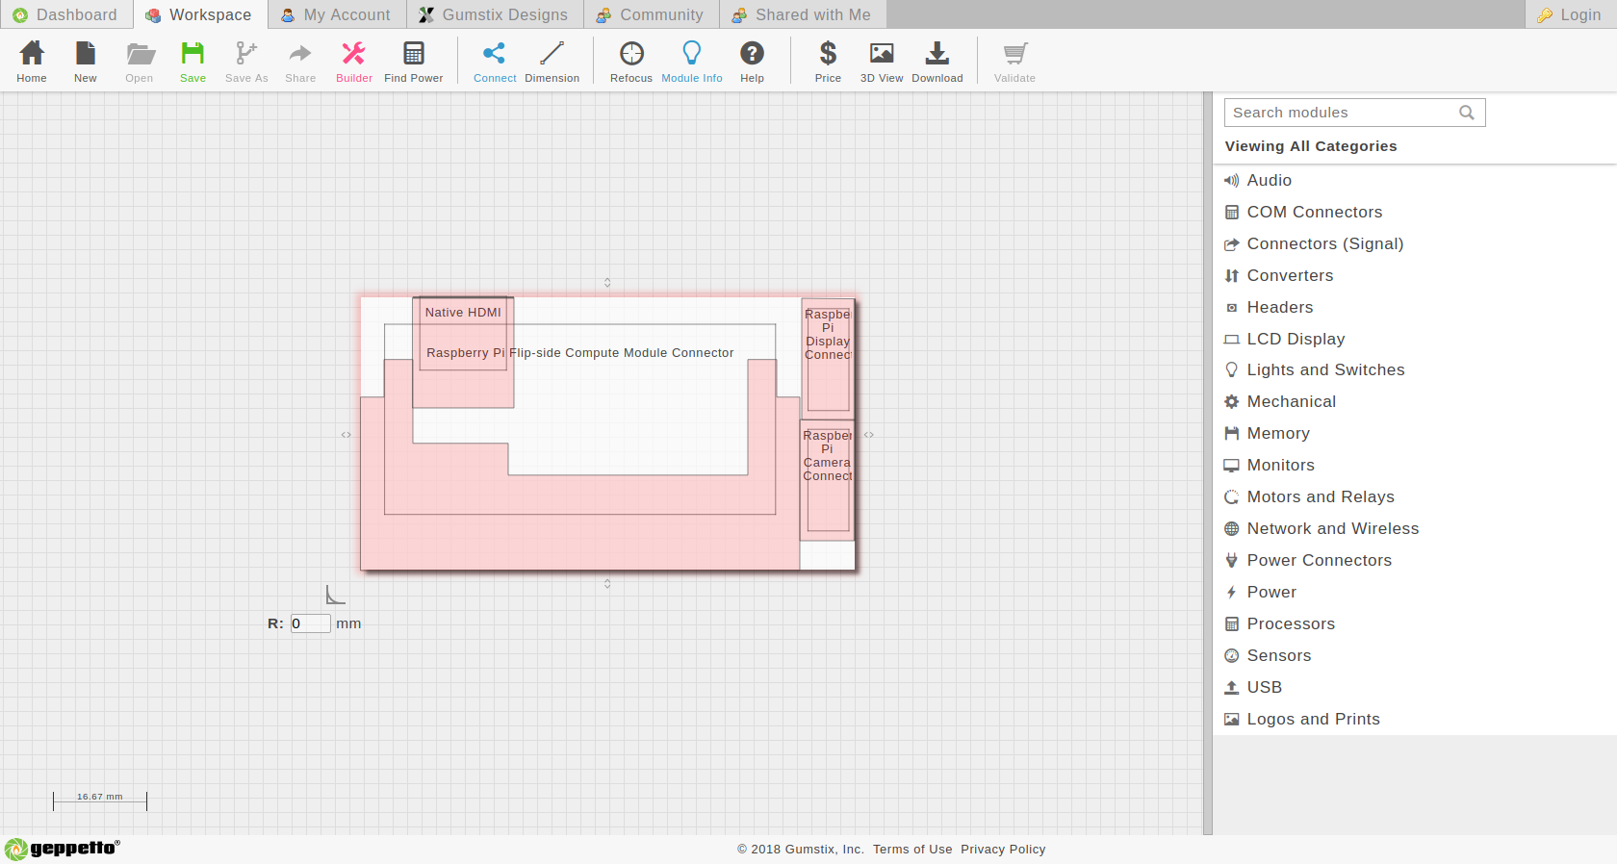
Task: Click the corner radius icon
Action: click(x=335, y=595)
